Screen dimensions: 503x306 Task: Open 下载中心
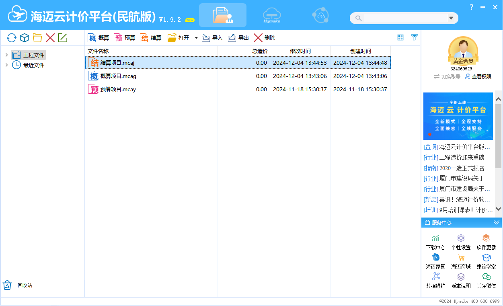tap(435, 242)
